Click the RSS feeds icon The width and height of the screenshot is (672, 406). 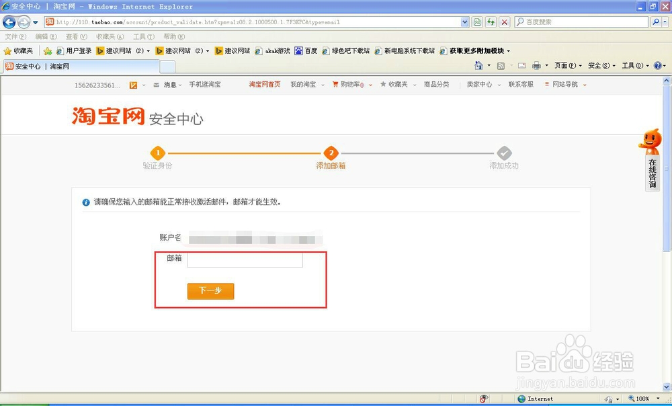[x=501, y=66]
